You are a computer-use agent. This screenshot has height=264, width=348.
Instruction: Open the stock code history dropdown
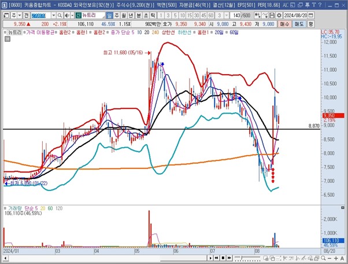coord(54,15)
